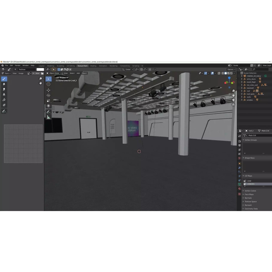This screenshot has width=272, height=272.
Task: Select the Draw brush tool in image editor
Action: pos(4,79)
